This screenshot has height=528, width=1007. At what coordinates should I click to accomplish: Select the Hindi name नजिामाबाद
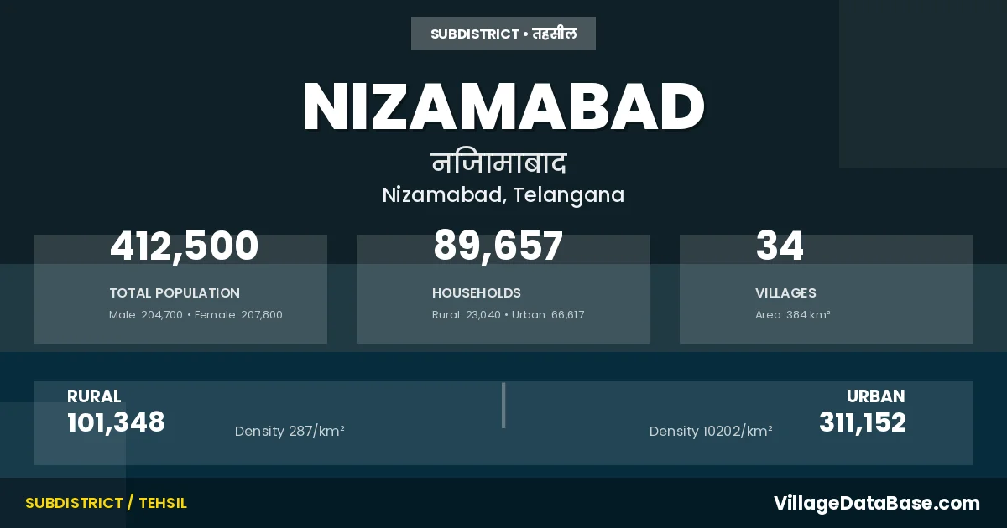pyautogui.click(x=499, y=163)
